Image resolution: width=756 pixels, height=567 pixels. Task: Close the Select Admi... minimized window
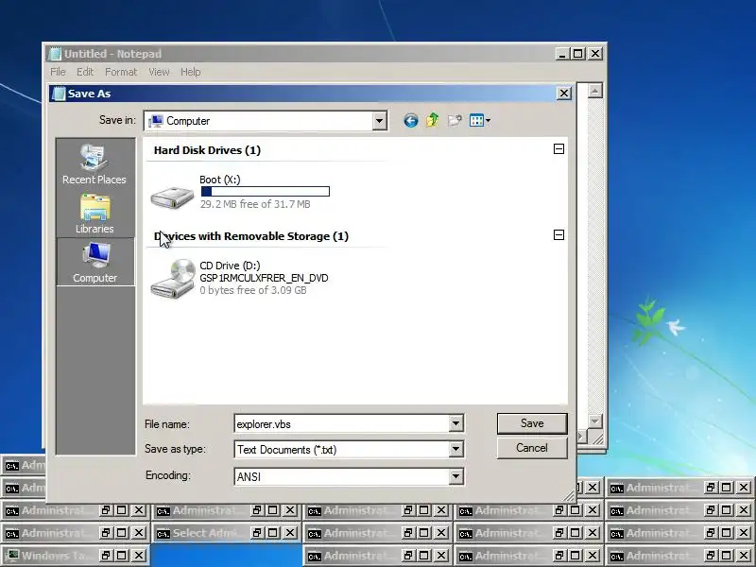(x=290, y=533)
